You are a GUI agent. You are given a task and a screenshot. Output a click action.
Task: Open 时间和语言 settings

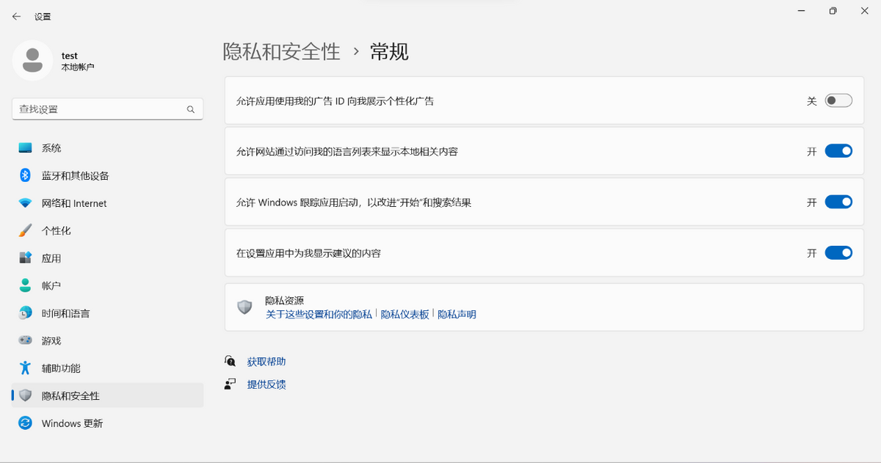tap(108, 313)
